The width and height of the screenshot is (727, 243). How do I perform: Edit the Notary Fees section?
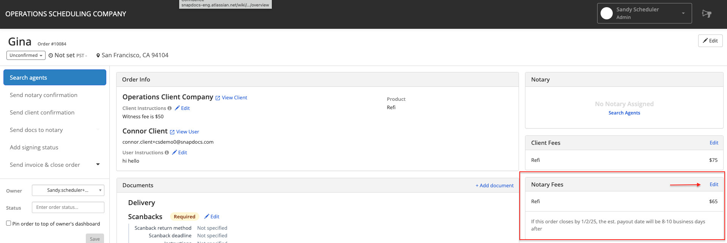coord(714,185)
